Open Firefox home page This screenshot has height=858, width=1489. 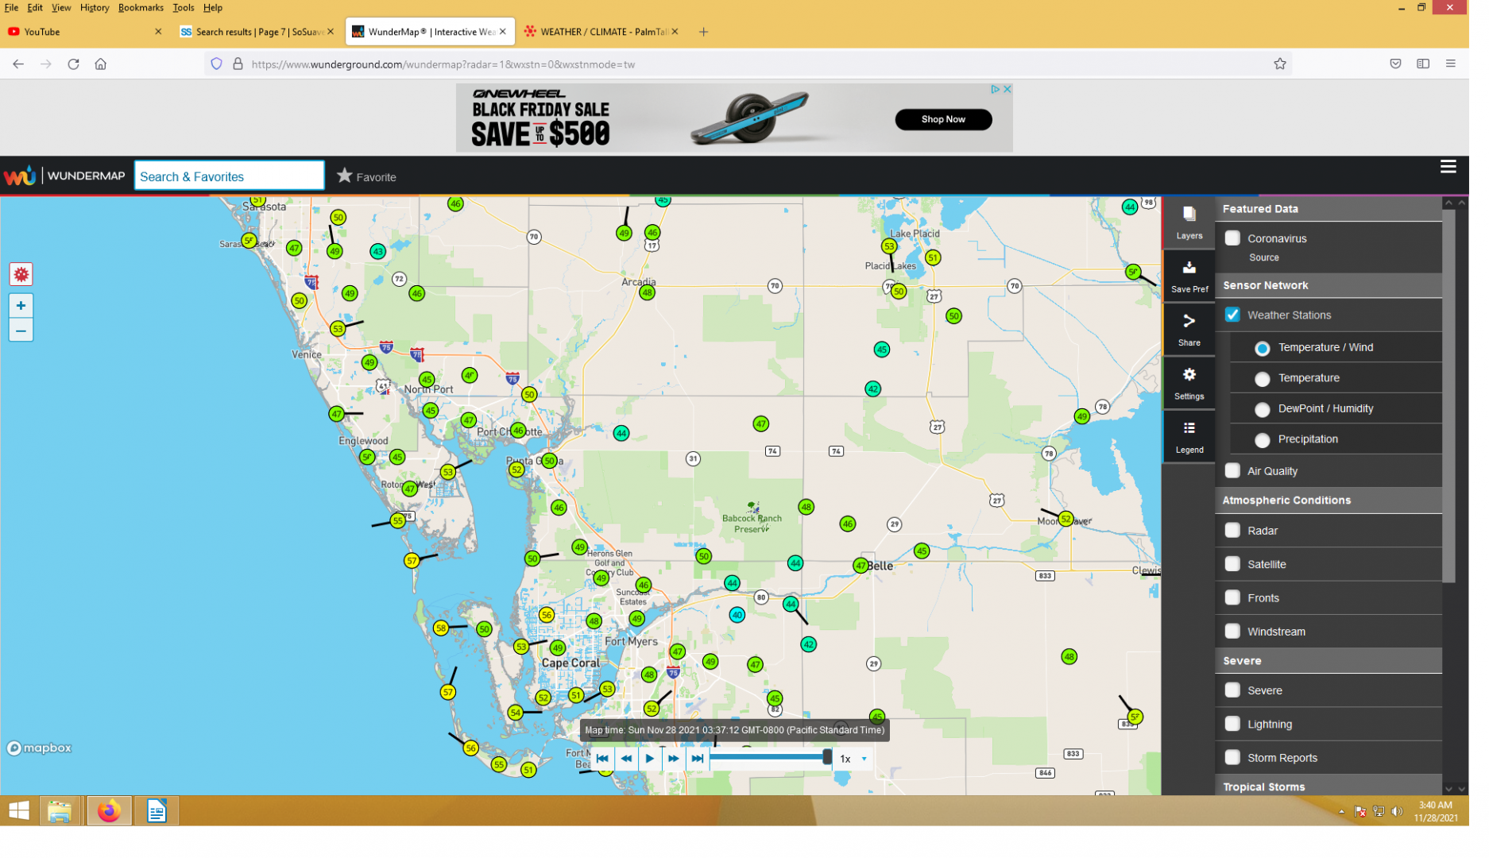(102, 65)
